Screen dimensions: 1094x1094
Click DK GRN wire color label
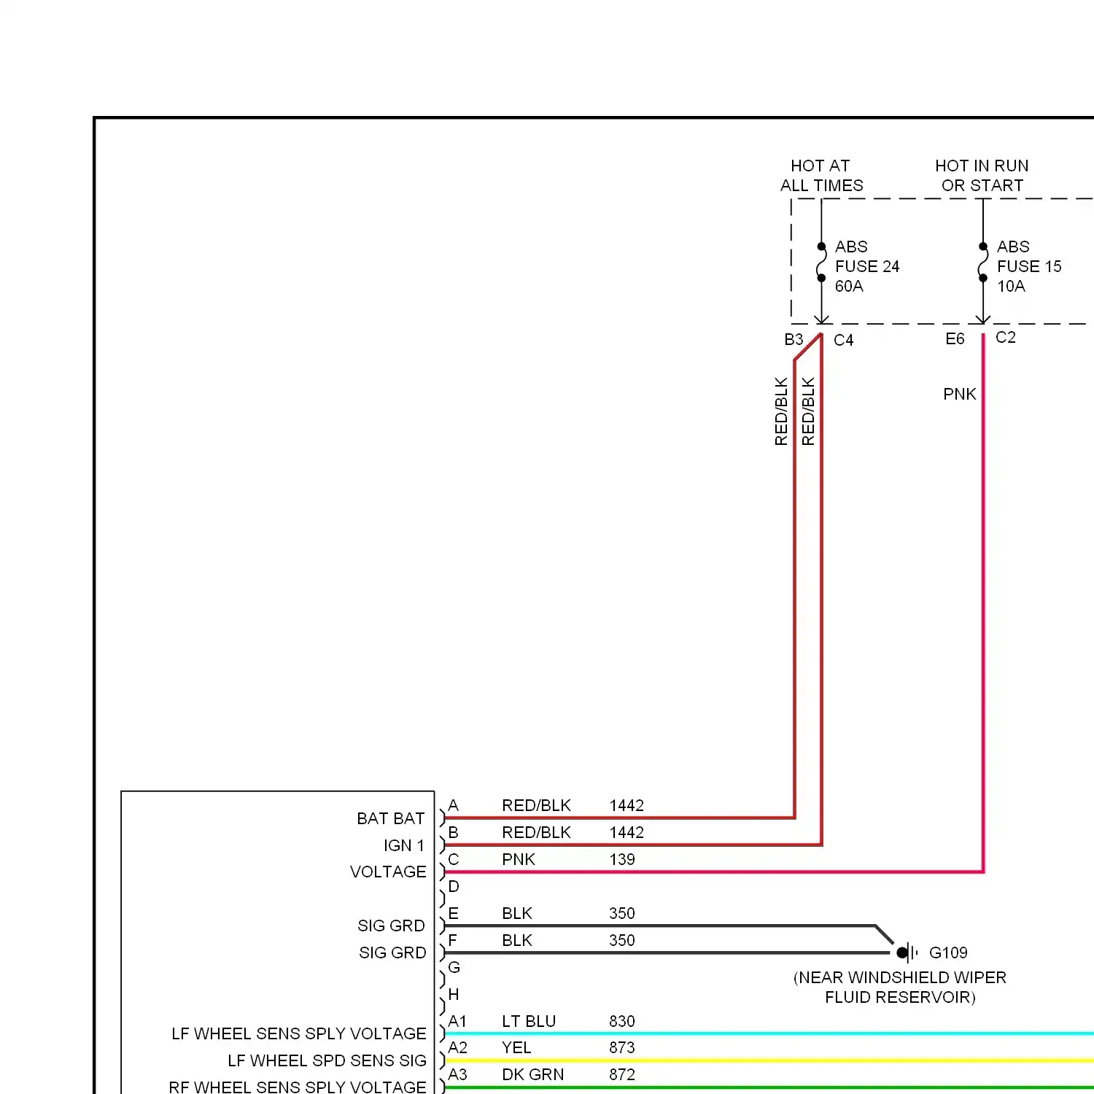533,1075
